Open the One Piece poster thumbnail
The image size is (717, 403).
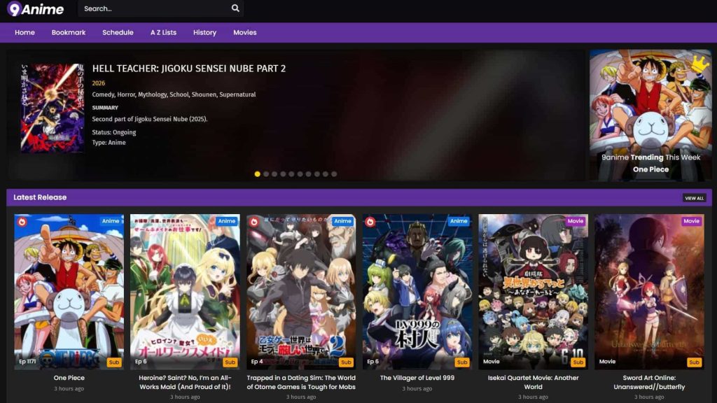tap(69, 292)
